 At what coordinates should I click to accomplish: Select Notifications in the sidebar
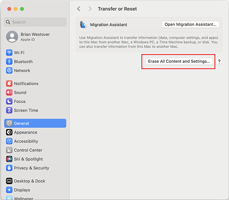[x=35, y=84]
